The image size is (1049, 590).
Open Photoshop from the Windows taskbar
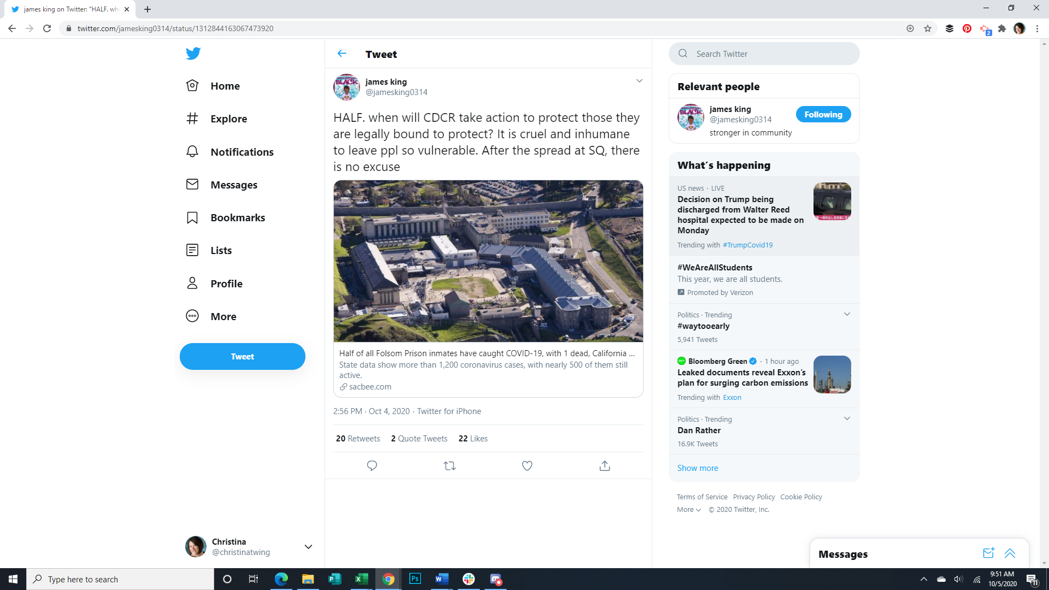(x=415, y=579)
